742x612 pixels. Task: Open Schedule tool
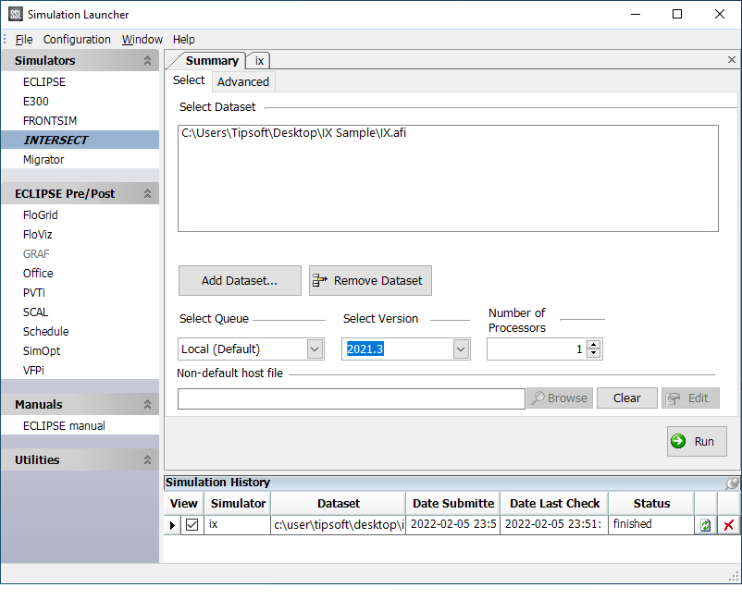click(x=45, y=331)
